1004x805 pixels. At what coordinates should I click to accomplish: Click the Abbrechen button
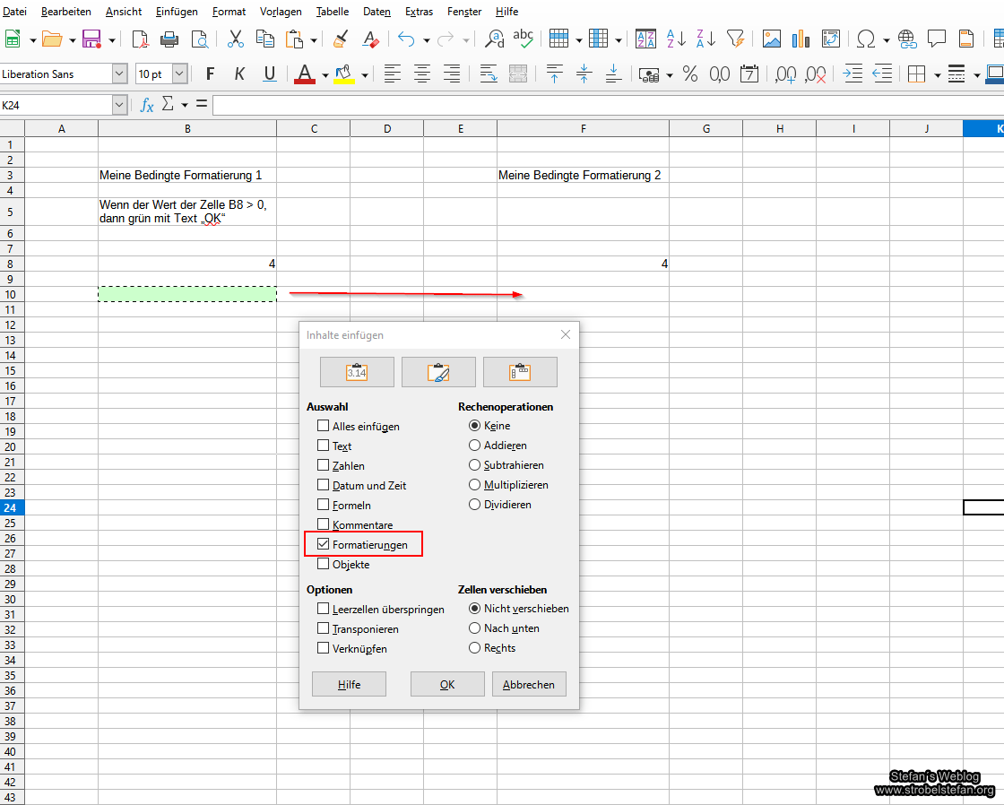point(529,683)
